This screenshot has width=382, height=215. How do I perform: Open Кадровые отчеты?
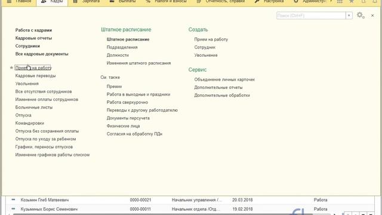click(33, 38)
